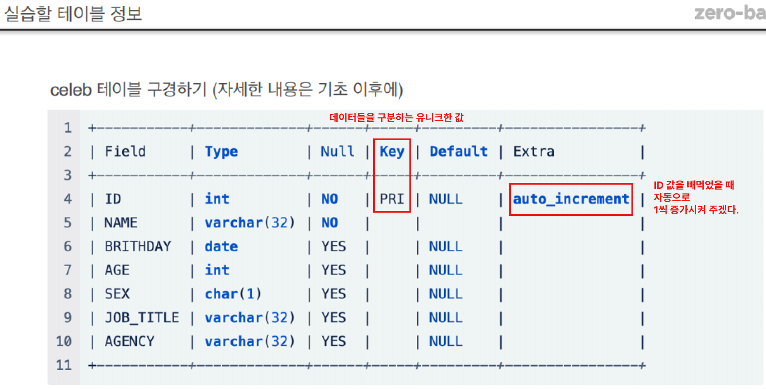Click the red note '1씩 증가시켜 주겠다.'
Viewport: 766px width, 389px height.
click(x=696, y=210)
